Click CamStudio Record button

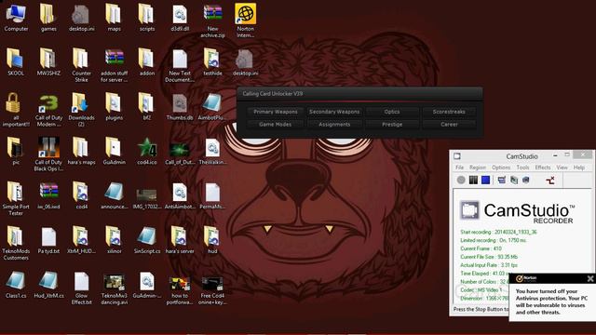(x=461, y=180)
